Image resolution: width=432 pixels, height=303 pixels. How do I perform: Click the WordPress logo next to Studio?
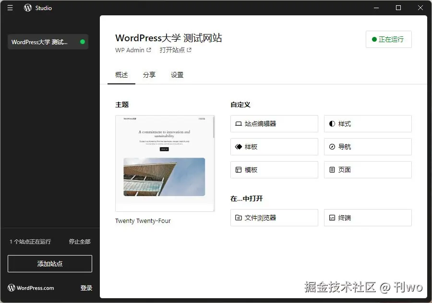tap(28, 8)
